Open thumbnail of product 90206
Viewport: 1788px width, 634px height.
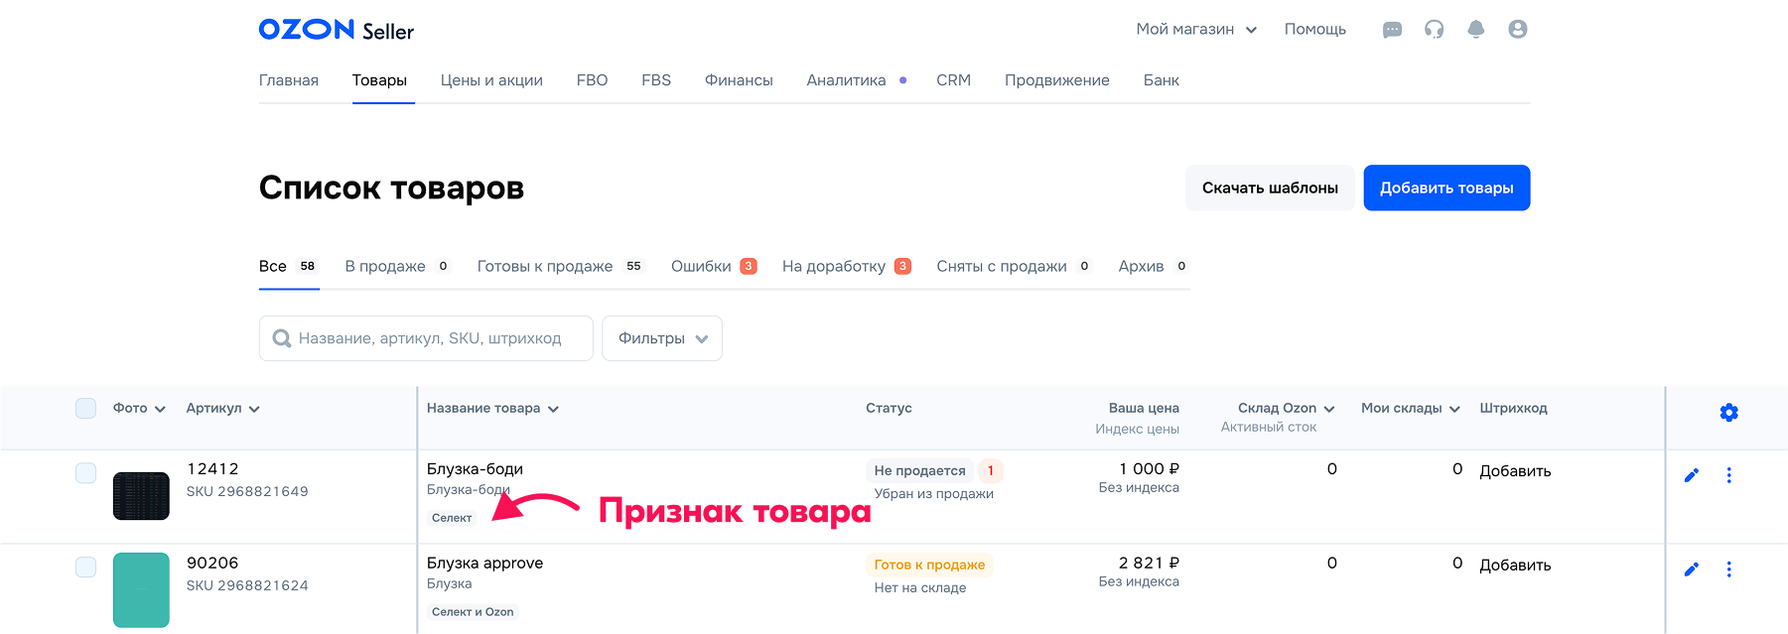141,590
